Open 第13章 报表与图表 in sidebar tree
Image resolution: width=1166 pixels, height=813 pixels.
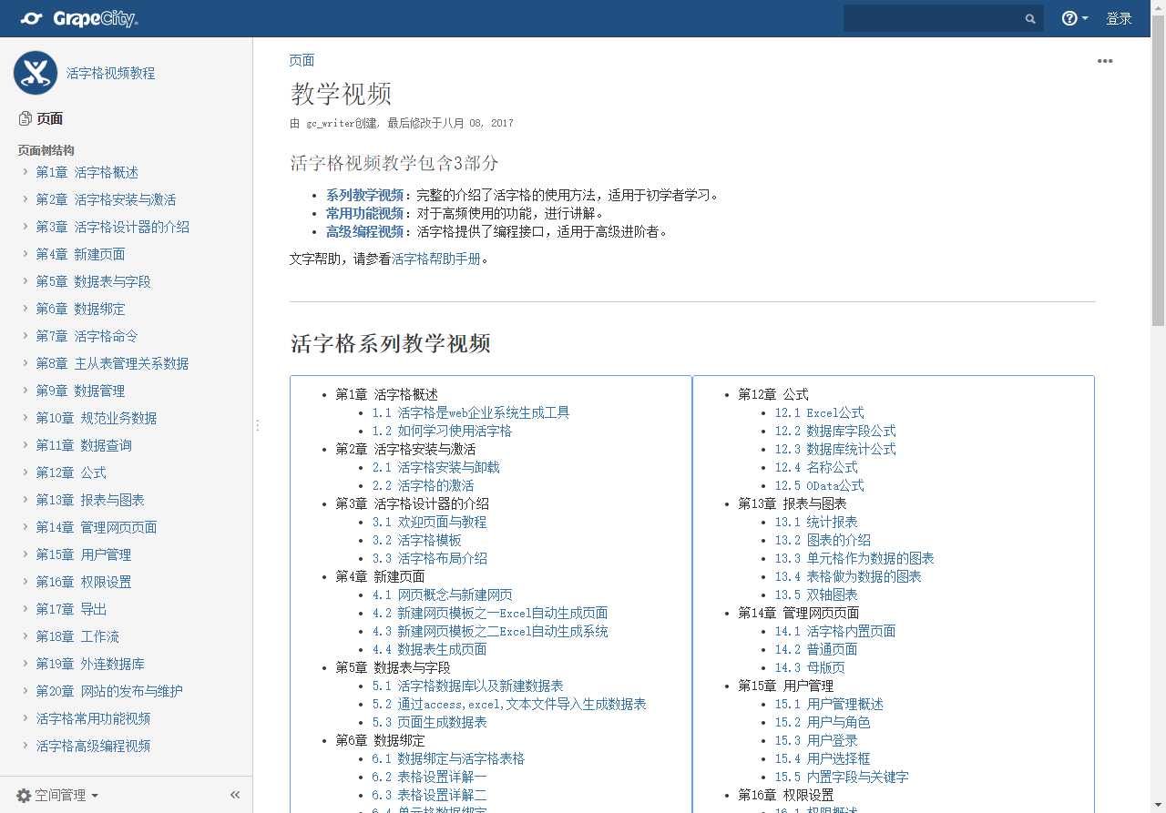tap(90, 500)
